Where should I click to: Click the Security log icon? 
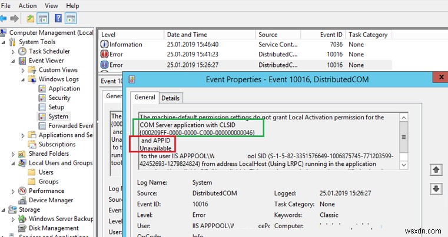point(42,98)
